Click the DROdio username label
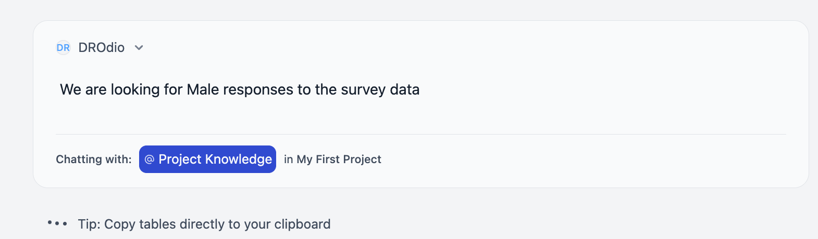 pos(102,48)
